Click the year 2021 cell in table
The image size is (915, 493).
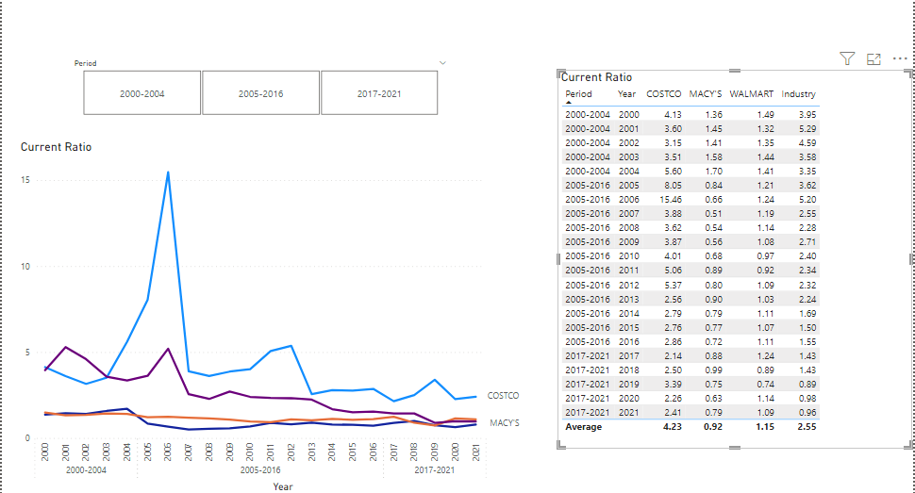click(629, 413)
